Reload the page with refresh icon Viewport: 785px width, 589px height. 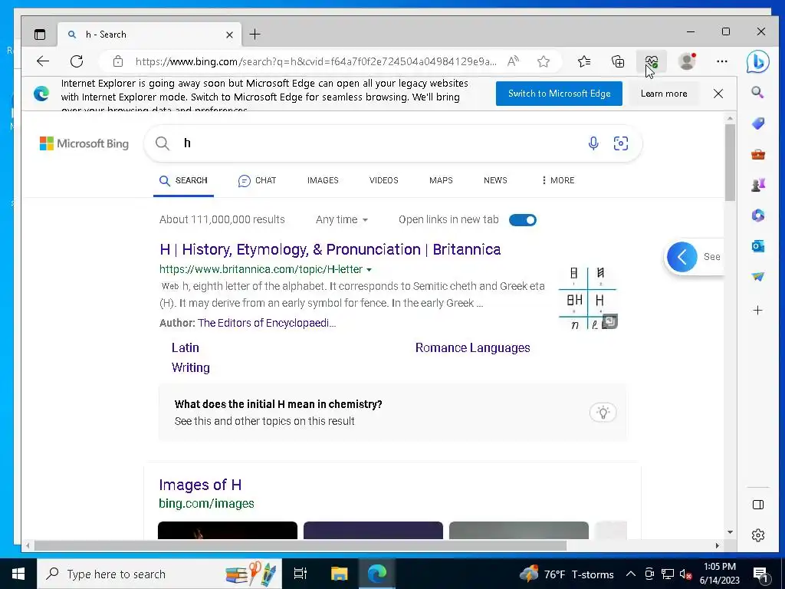point(77,61)
